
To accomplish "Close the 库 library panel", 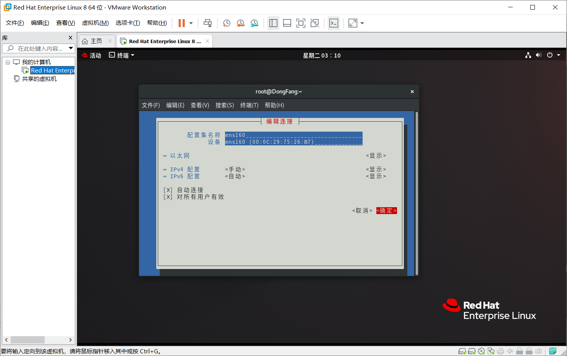I will [x=70, y=38].
